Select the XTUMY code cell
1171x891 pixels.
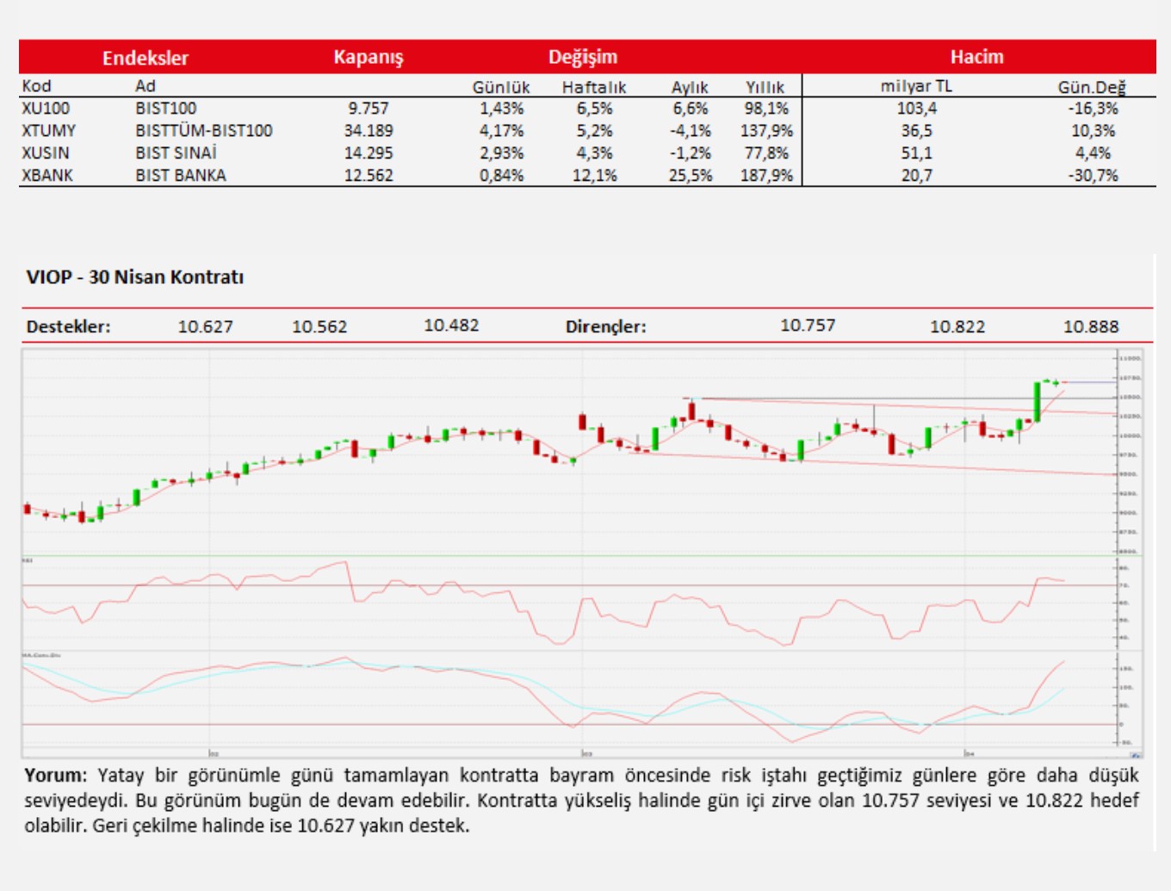click(x=49, y=131)
